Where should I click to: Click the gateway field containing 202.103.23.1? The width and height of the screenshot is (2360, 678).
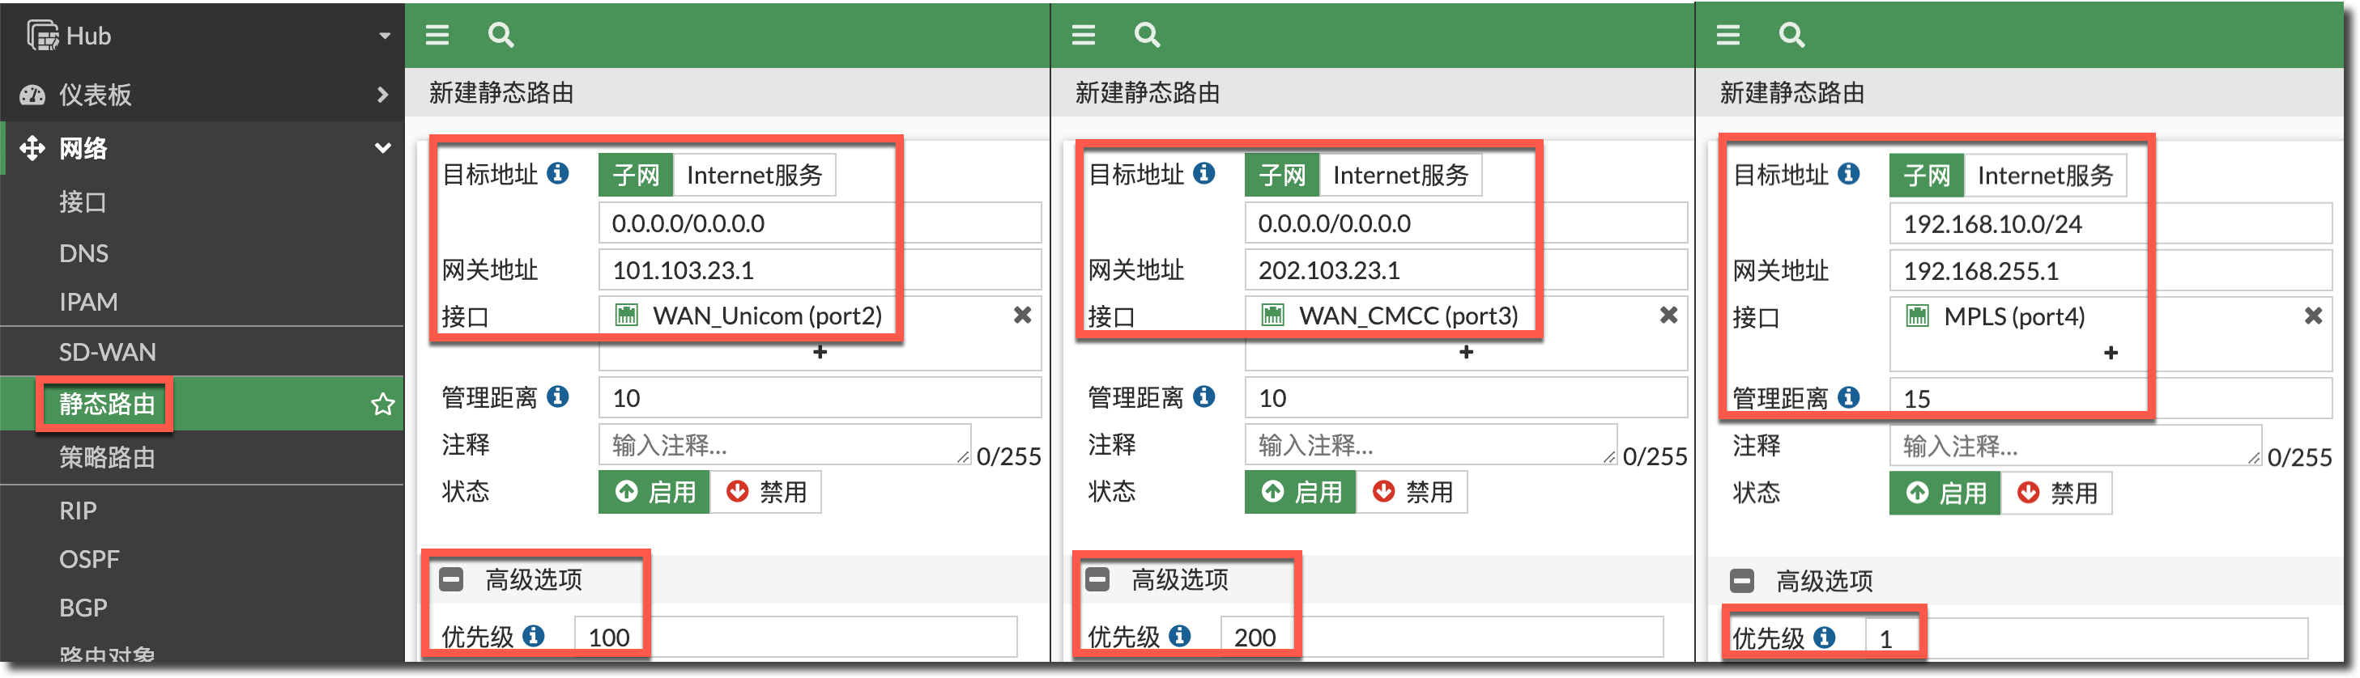pos(1464,270)
